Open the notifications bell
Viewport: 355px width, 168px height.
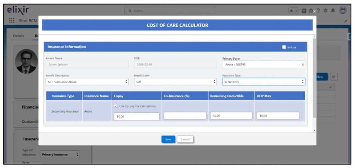click(x=333, y=11)
